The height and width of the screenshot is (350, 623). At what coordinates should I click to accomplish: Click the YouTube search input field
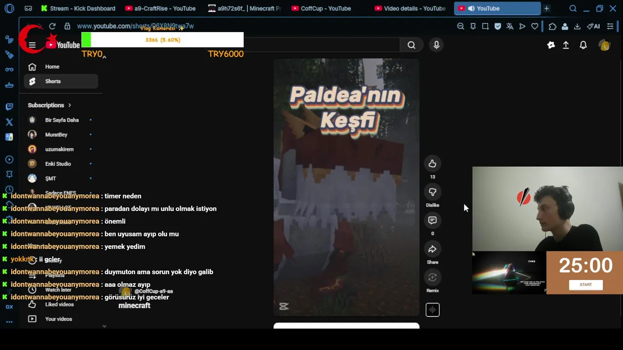tap(321, 45)
